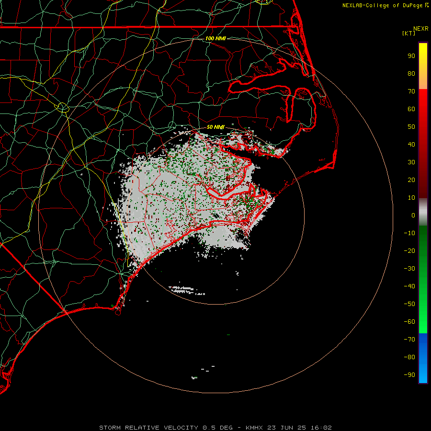
Task: Click the [KT] units label
Action: (409, 33)
